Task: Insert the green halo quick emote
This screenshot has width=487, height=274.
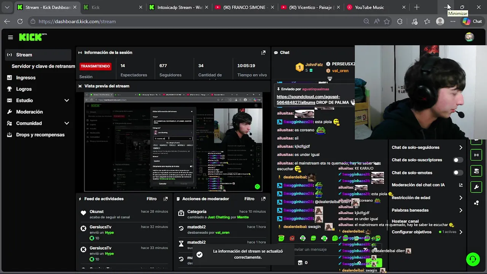Action: coord(281,238)
